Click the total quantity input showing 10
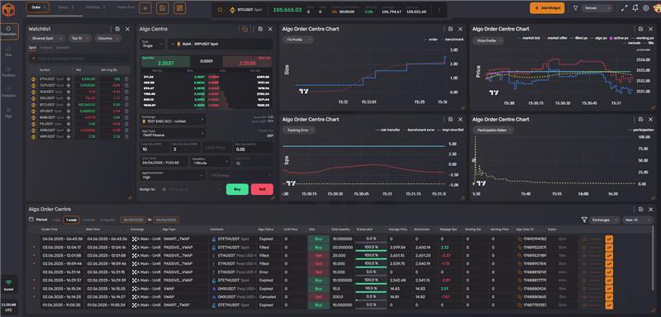Screen dimensions: 661x317 (154, 147)
